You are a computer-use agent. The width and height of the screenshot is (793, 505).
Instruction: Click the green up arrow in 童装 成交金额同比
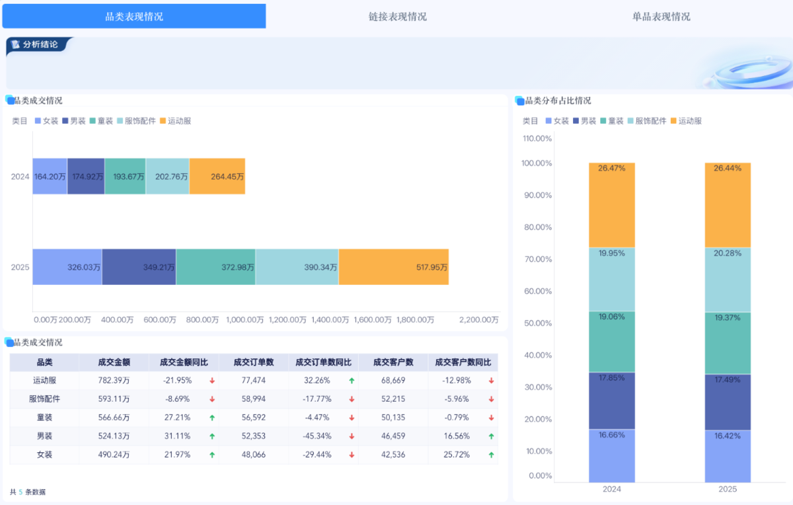(x=212, y=418)
